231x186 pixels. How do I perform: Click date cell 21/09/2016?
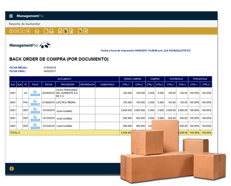click(49, 102)
